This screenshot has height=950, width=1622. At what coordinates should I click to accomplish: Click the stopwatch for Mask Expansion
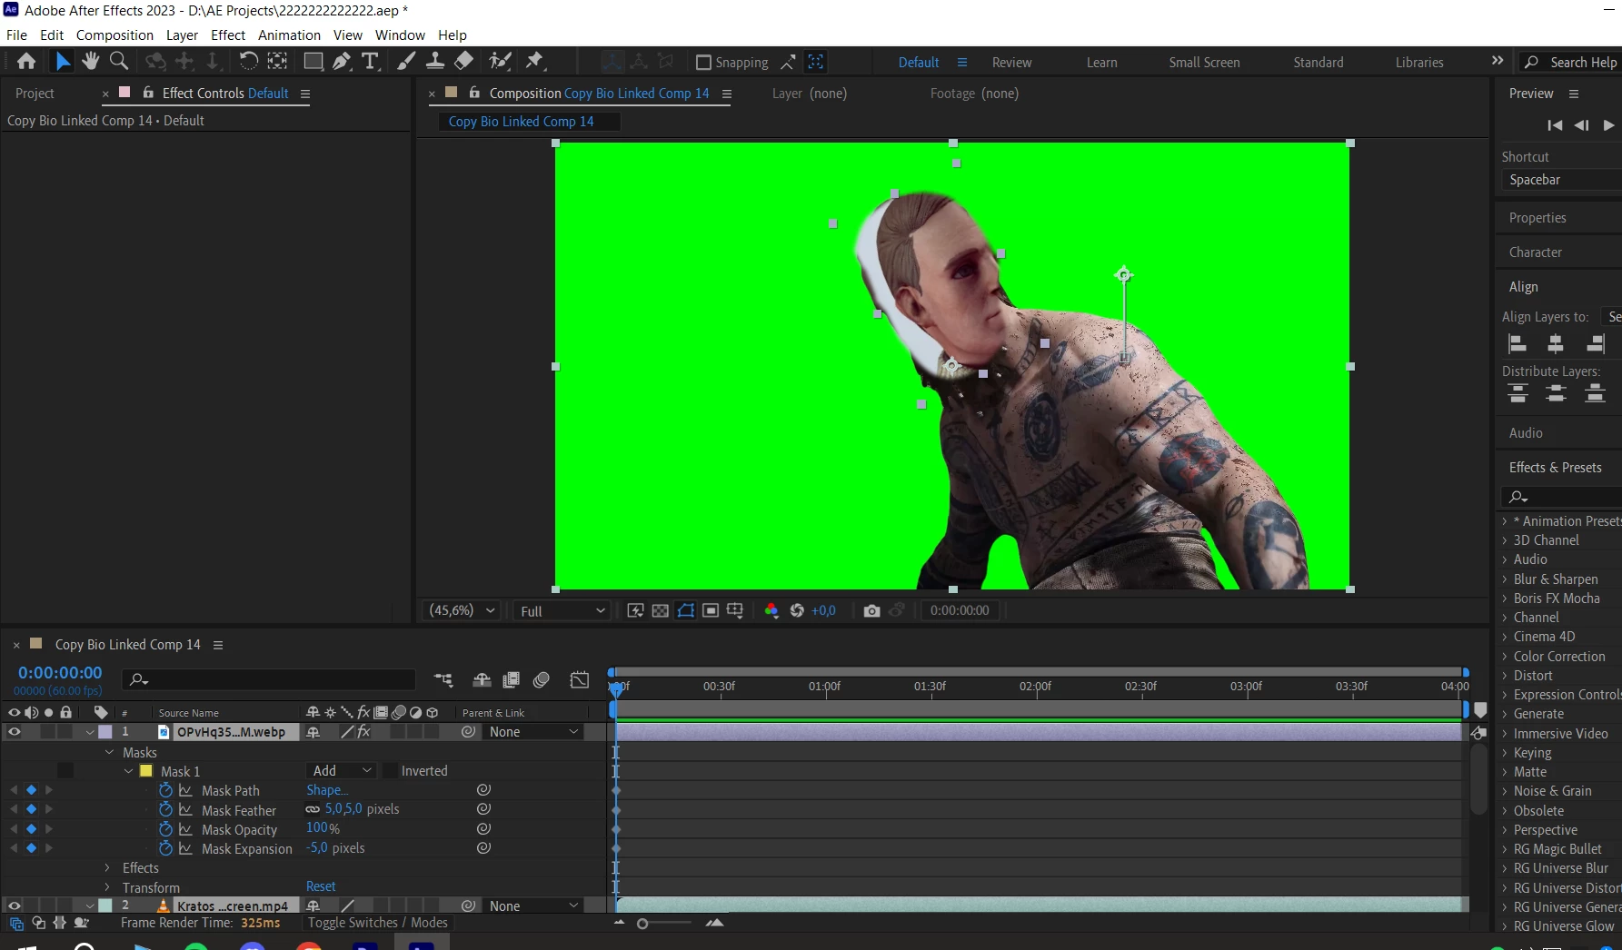tap(165, 848)
